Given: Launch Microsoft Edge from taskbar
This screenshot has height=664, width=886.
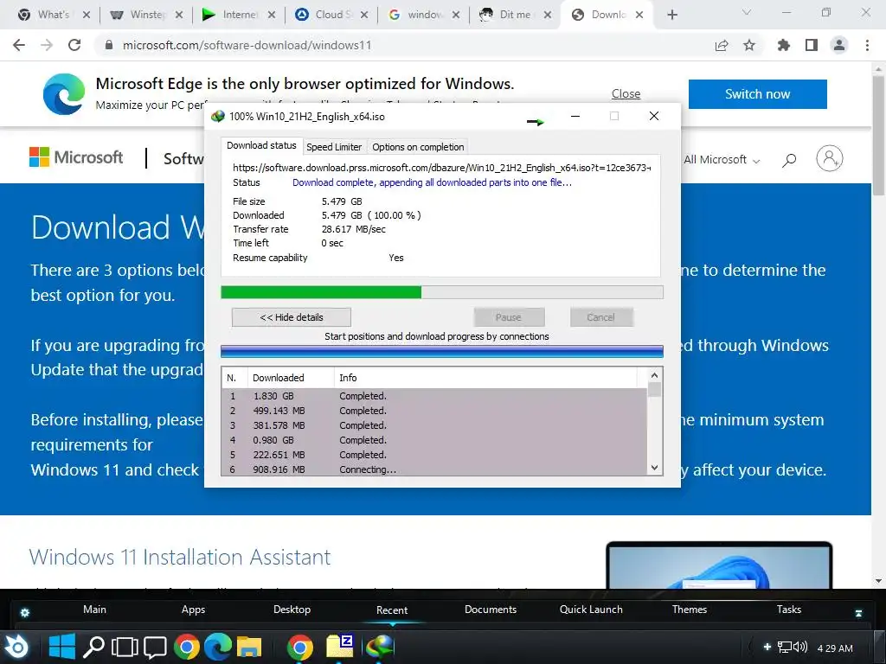Looking at the screenshot, I should [218, 647].
